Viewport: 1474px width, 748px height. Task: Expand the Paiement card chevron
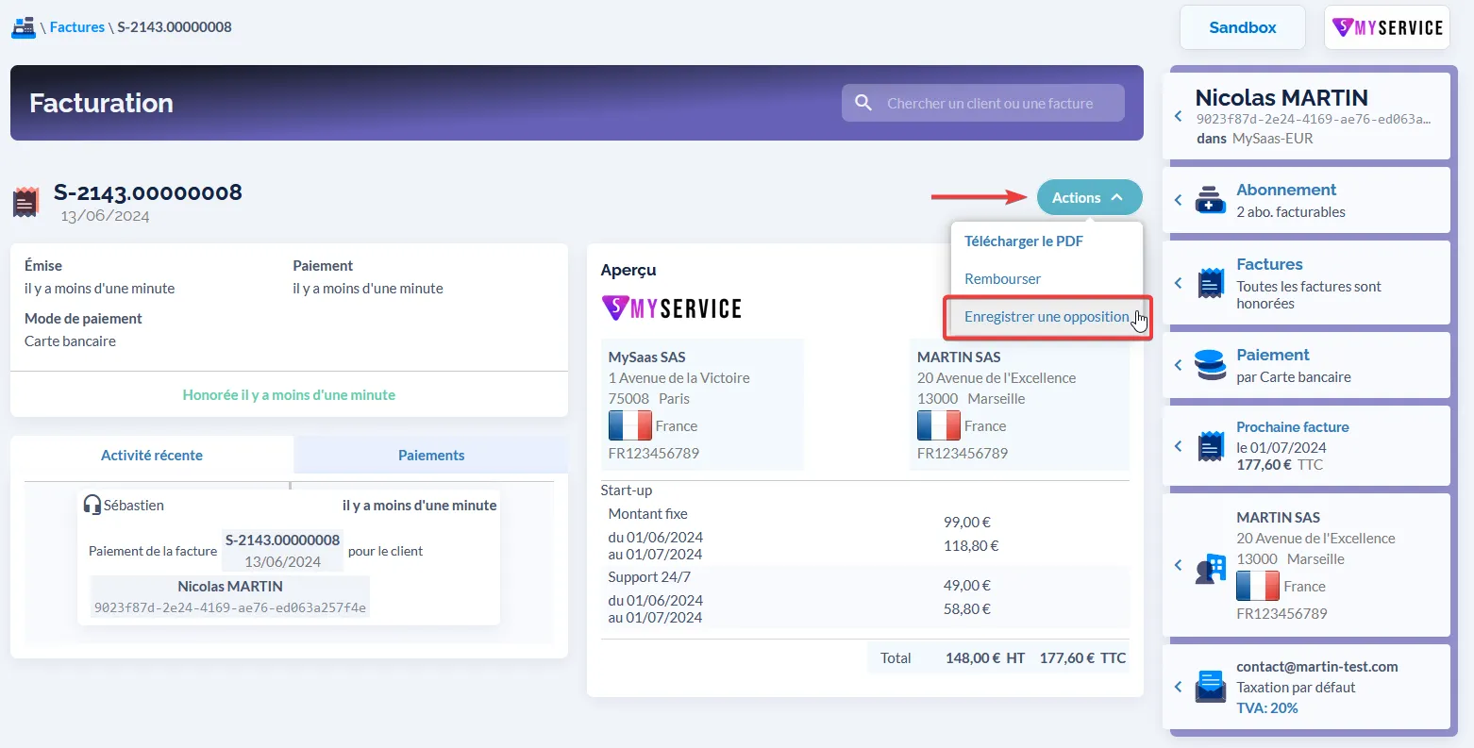pos(1179,365)
